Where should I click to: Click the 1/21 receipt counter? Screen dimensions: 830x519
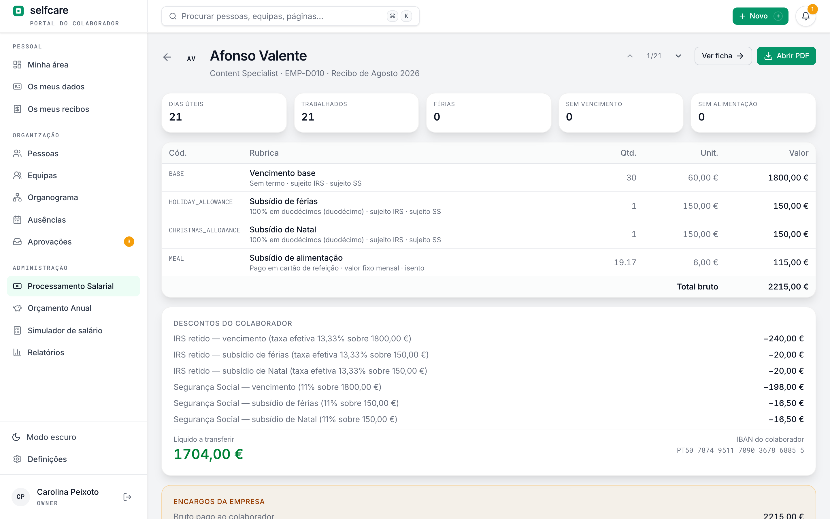(654, 56)
